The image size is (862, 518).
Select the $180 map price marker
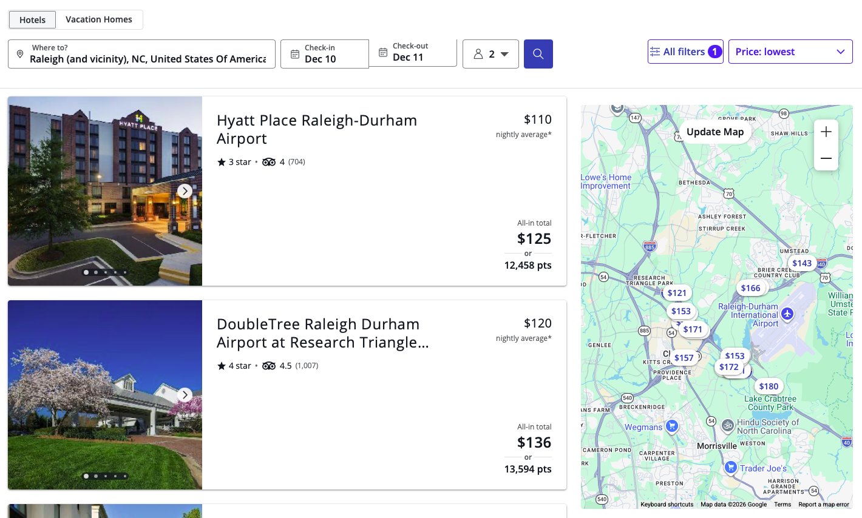point(769,386)
